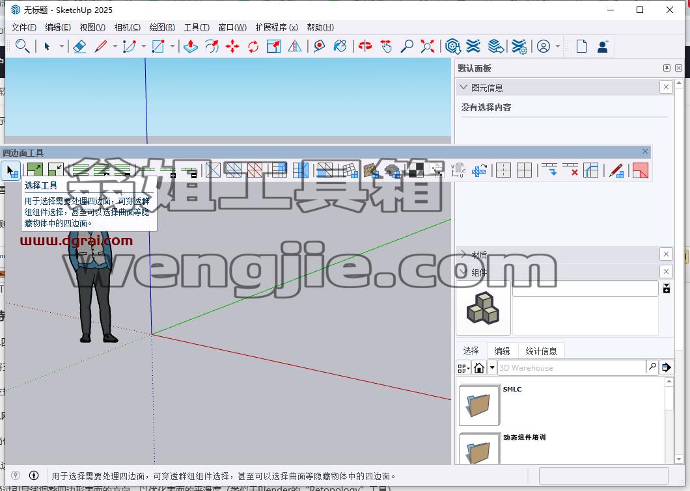Select the Rectangle shape tool
690x491 pixels.
(158, 46)
